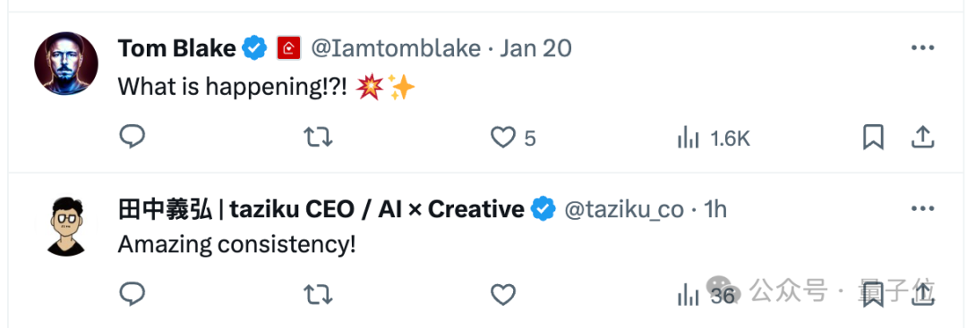This screenshot has width=967, height=328.
Task: Reply to Tom Blake's tweet
Action: (x=132, y=137)
